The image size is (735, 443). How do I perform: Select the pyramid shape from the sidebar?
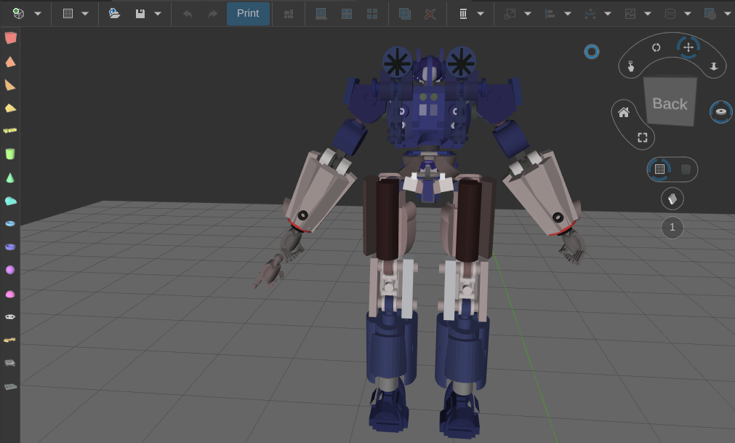[x=10, y=61]
